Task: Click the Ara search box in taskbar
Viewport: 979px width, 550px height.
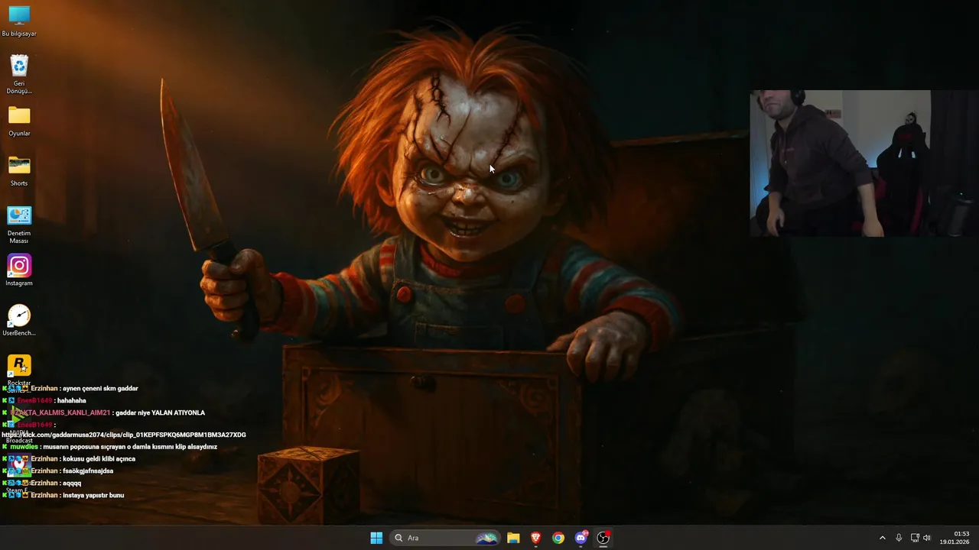Action: (444, 538)
